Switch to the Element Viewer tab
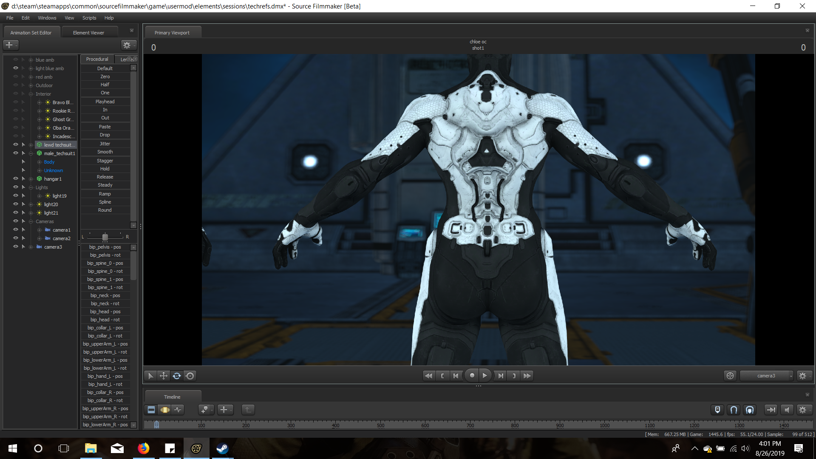The width and height of the screenshot is (816, 459). 88,33
